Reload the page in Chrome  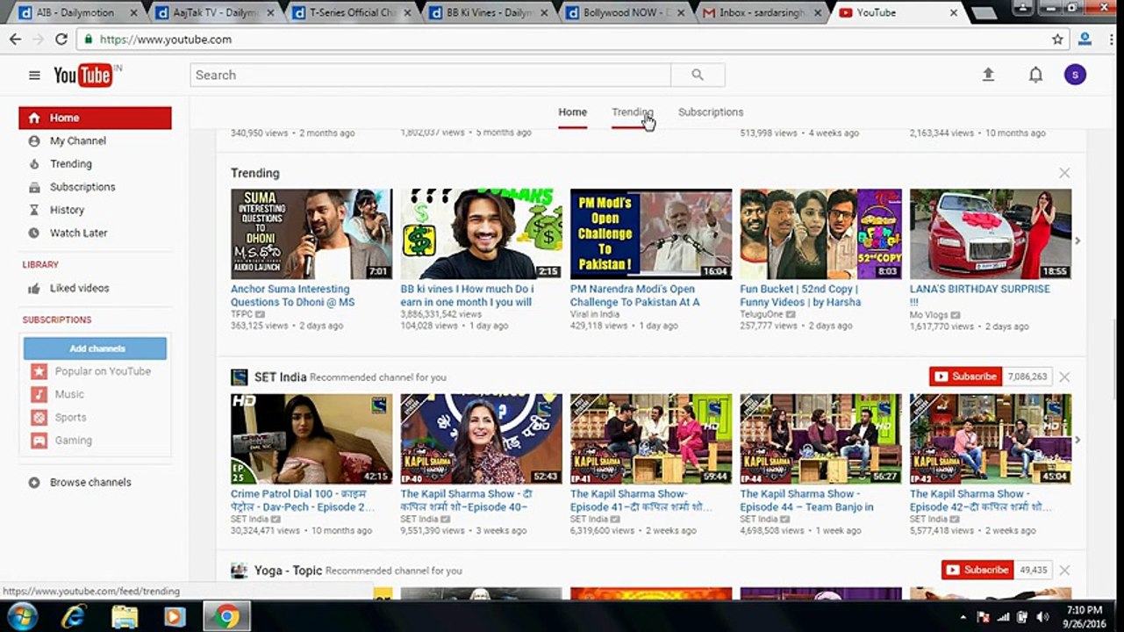[x=61, y=39]
